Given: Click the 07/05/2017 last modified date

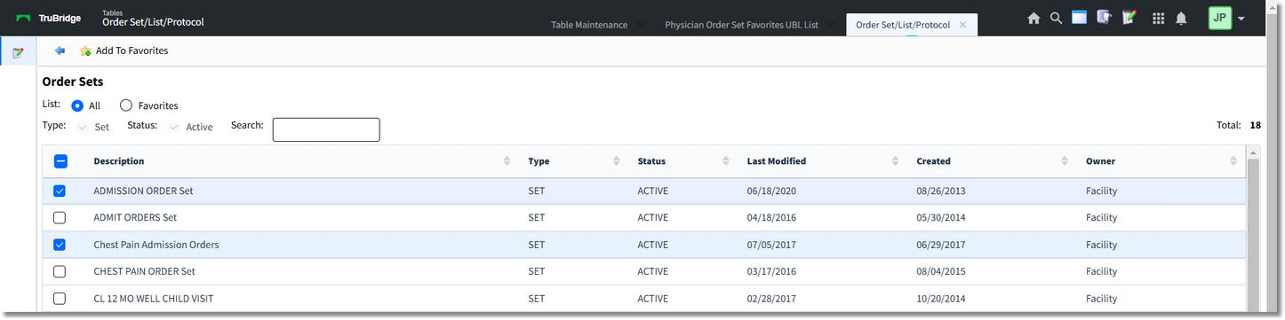Looking at the screenshot, I should tap(772, 245).
